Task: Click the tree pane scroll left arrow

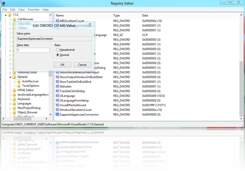Action: pos(3,119)
